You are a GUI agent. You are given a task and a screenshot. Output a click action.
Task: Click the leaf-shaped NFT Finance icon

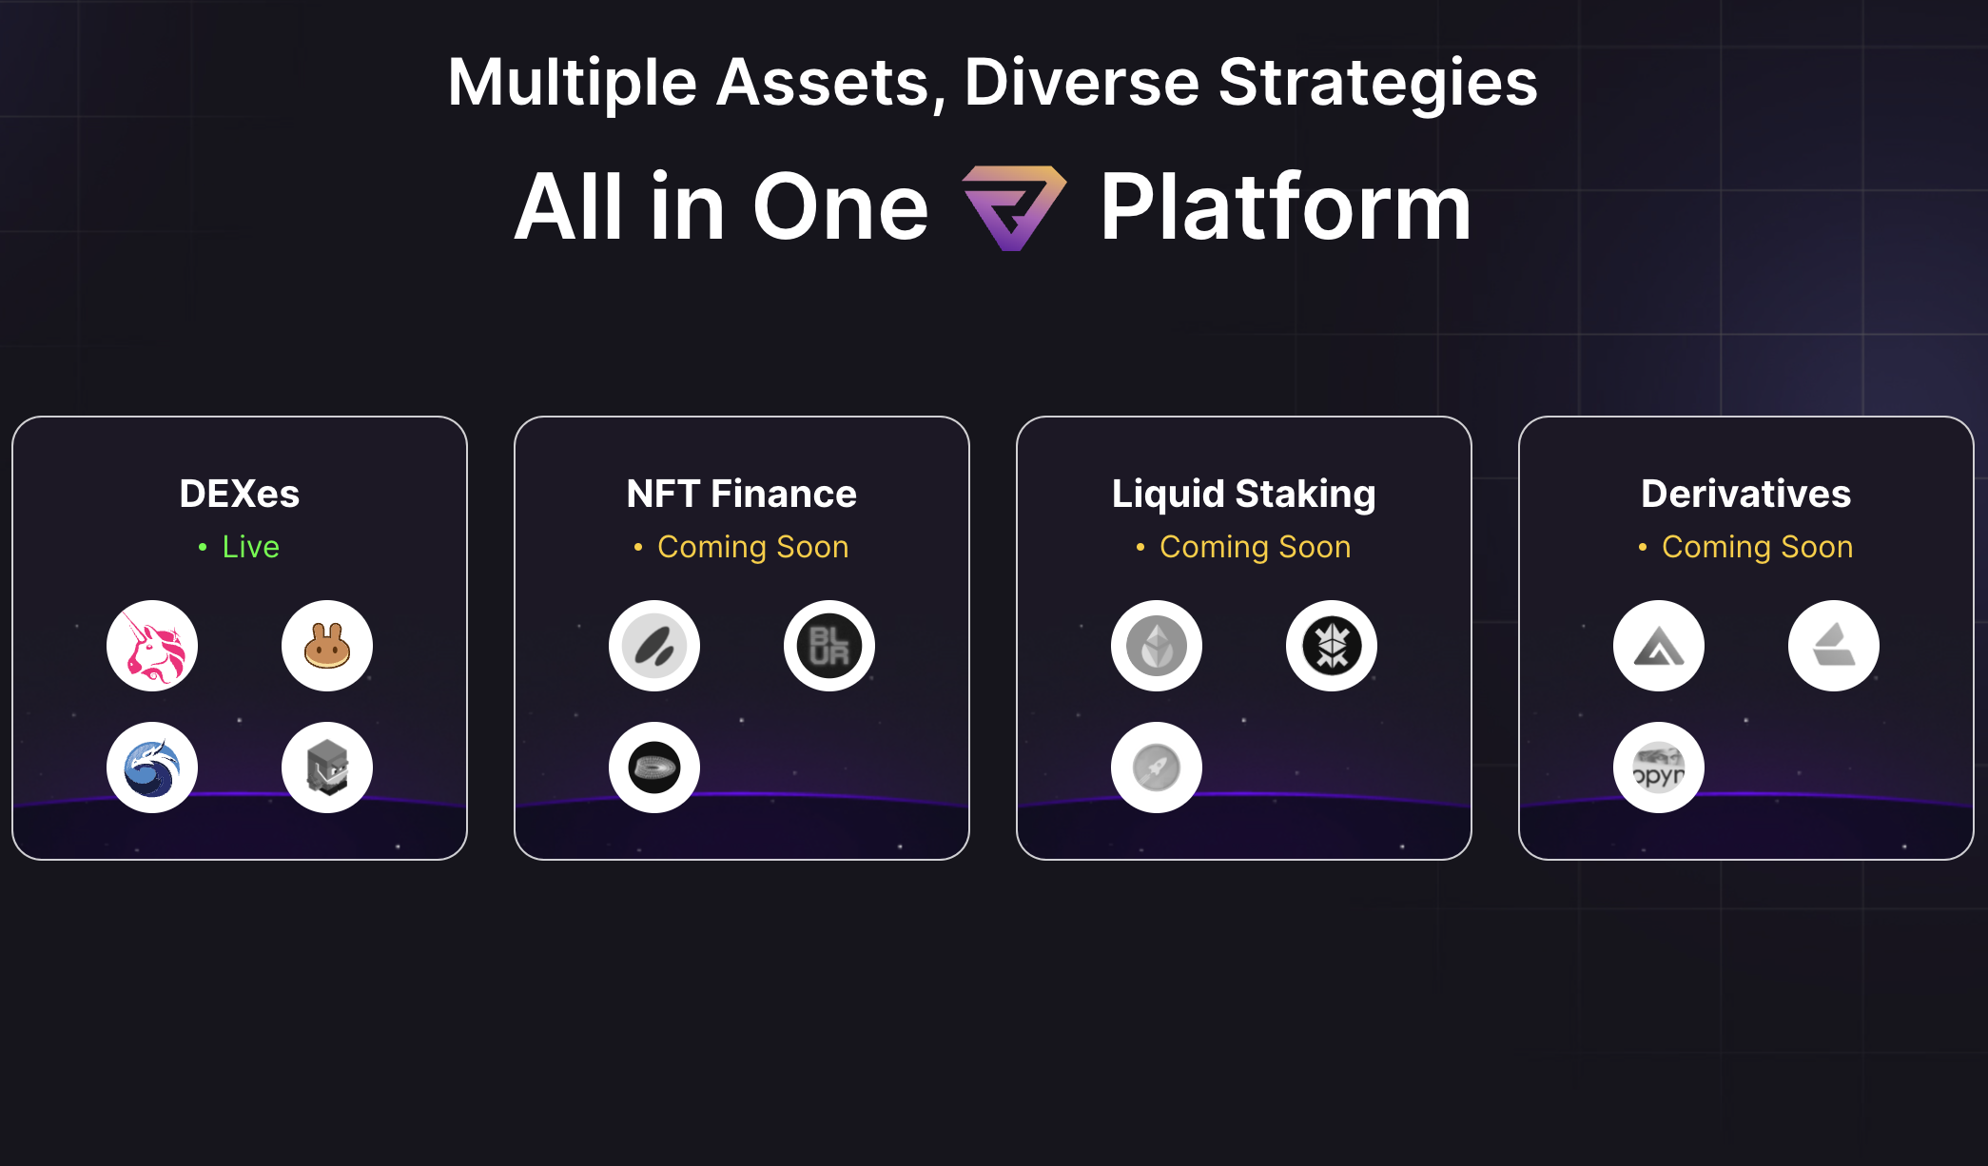click(x=654, y=646)
